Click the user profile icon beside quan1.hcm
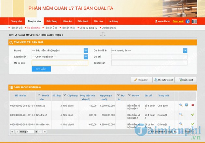This screenshot has height=143, width=205. click(156, 21)
